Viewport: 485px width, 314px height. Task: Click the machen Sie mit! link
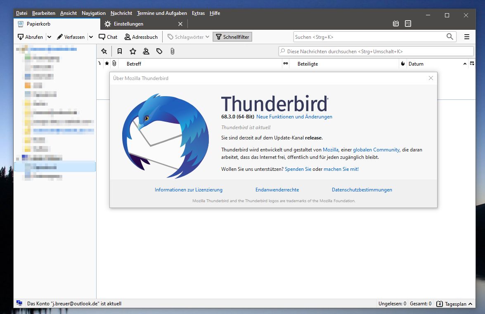341,169
